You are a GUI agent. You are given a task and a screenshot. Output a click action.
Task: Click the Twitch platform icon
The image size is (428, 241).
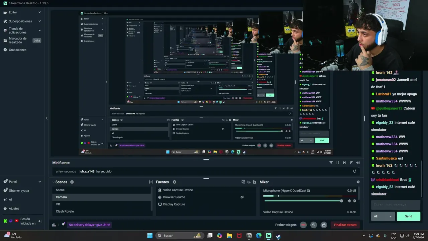tap(11, 221)
